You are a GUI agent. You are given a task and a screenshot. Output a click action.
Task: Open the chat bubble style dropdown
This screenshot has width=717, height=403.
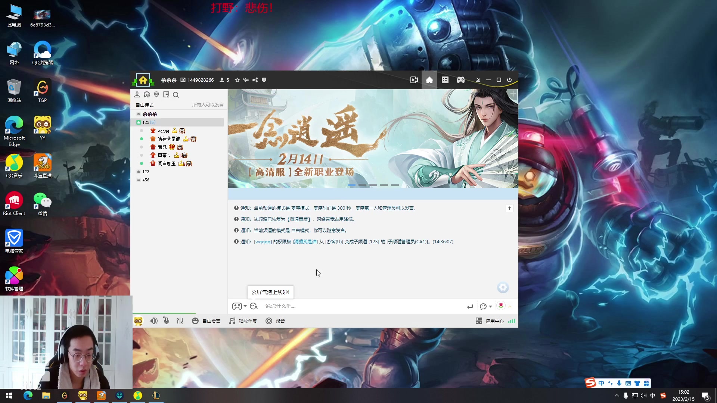(486, 306)
